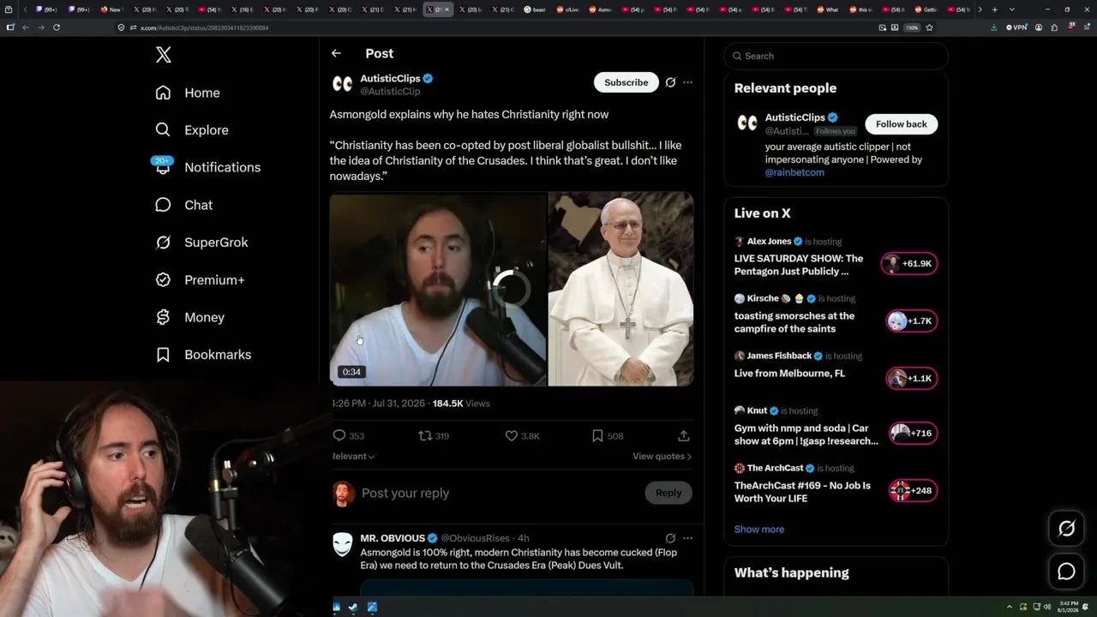This screenshot has height=617, width=1097.
Task: Go back using the Post header arrow
Action: point(336,53)
